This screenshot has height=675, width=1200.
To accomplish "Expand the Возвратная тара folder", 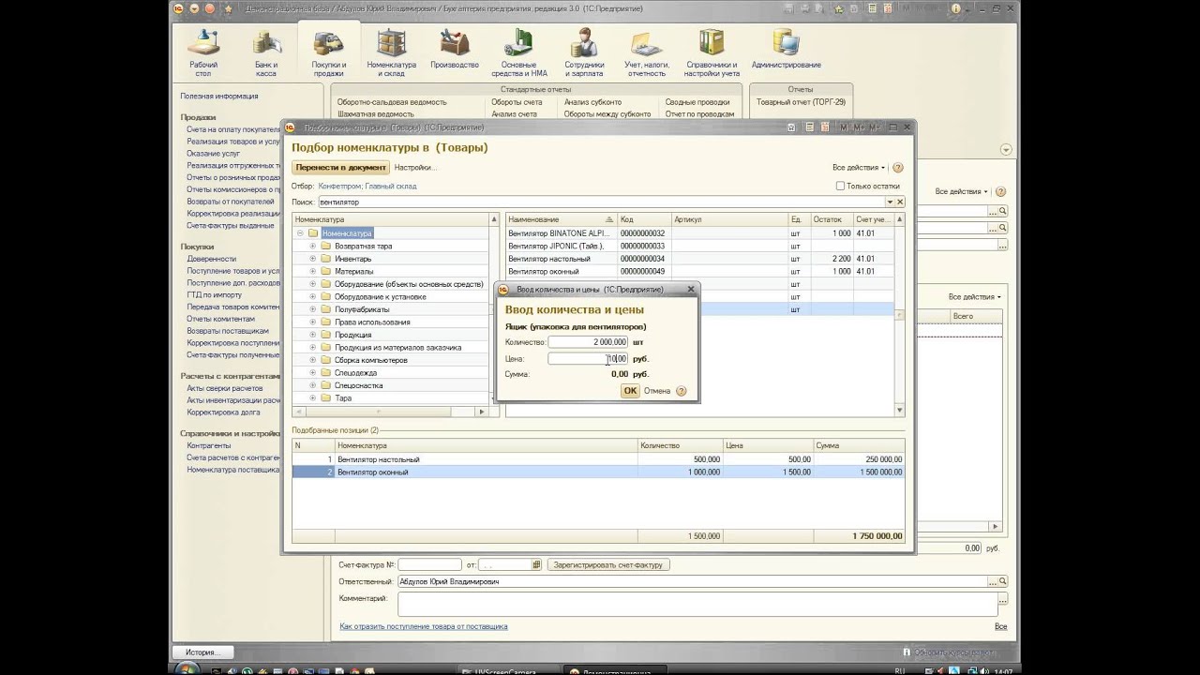I will click(313, 246).
